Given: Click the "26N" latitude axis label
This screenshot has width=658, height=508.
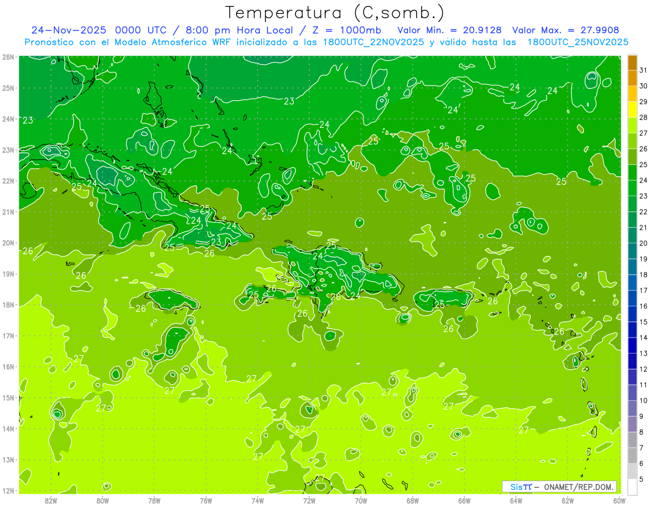Looking at the screenshot, I should coord(8,57).
